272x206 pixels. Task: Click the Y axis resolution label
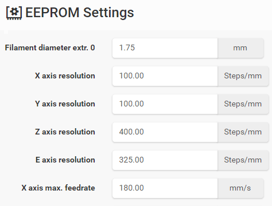pyautogui.click(x=65, y=104)
